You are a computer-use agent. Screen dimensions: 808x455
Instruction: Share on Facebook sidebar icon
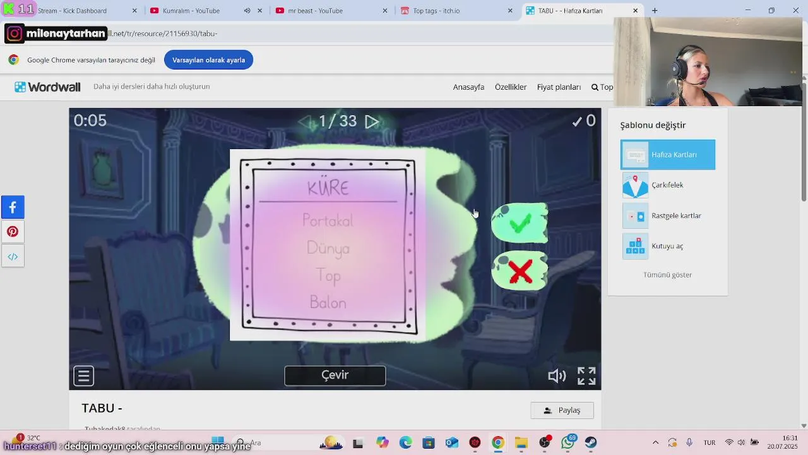tap(13, 207)
